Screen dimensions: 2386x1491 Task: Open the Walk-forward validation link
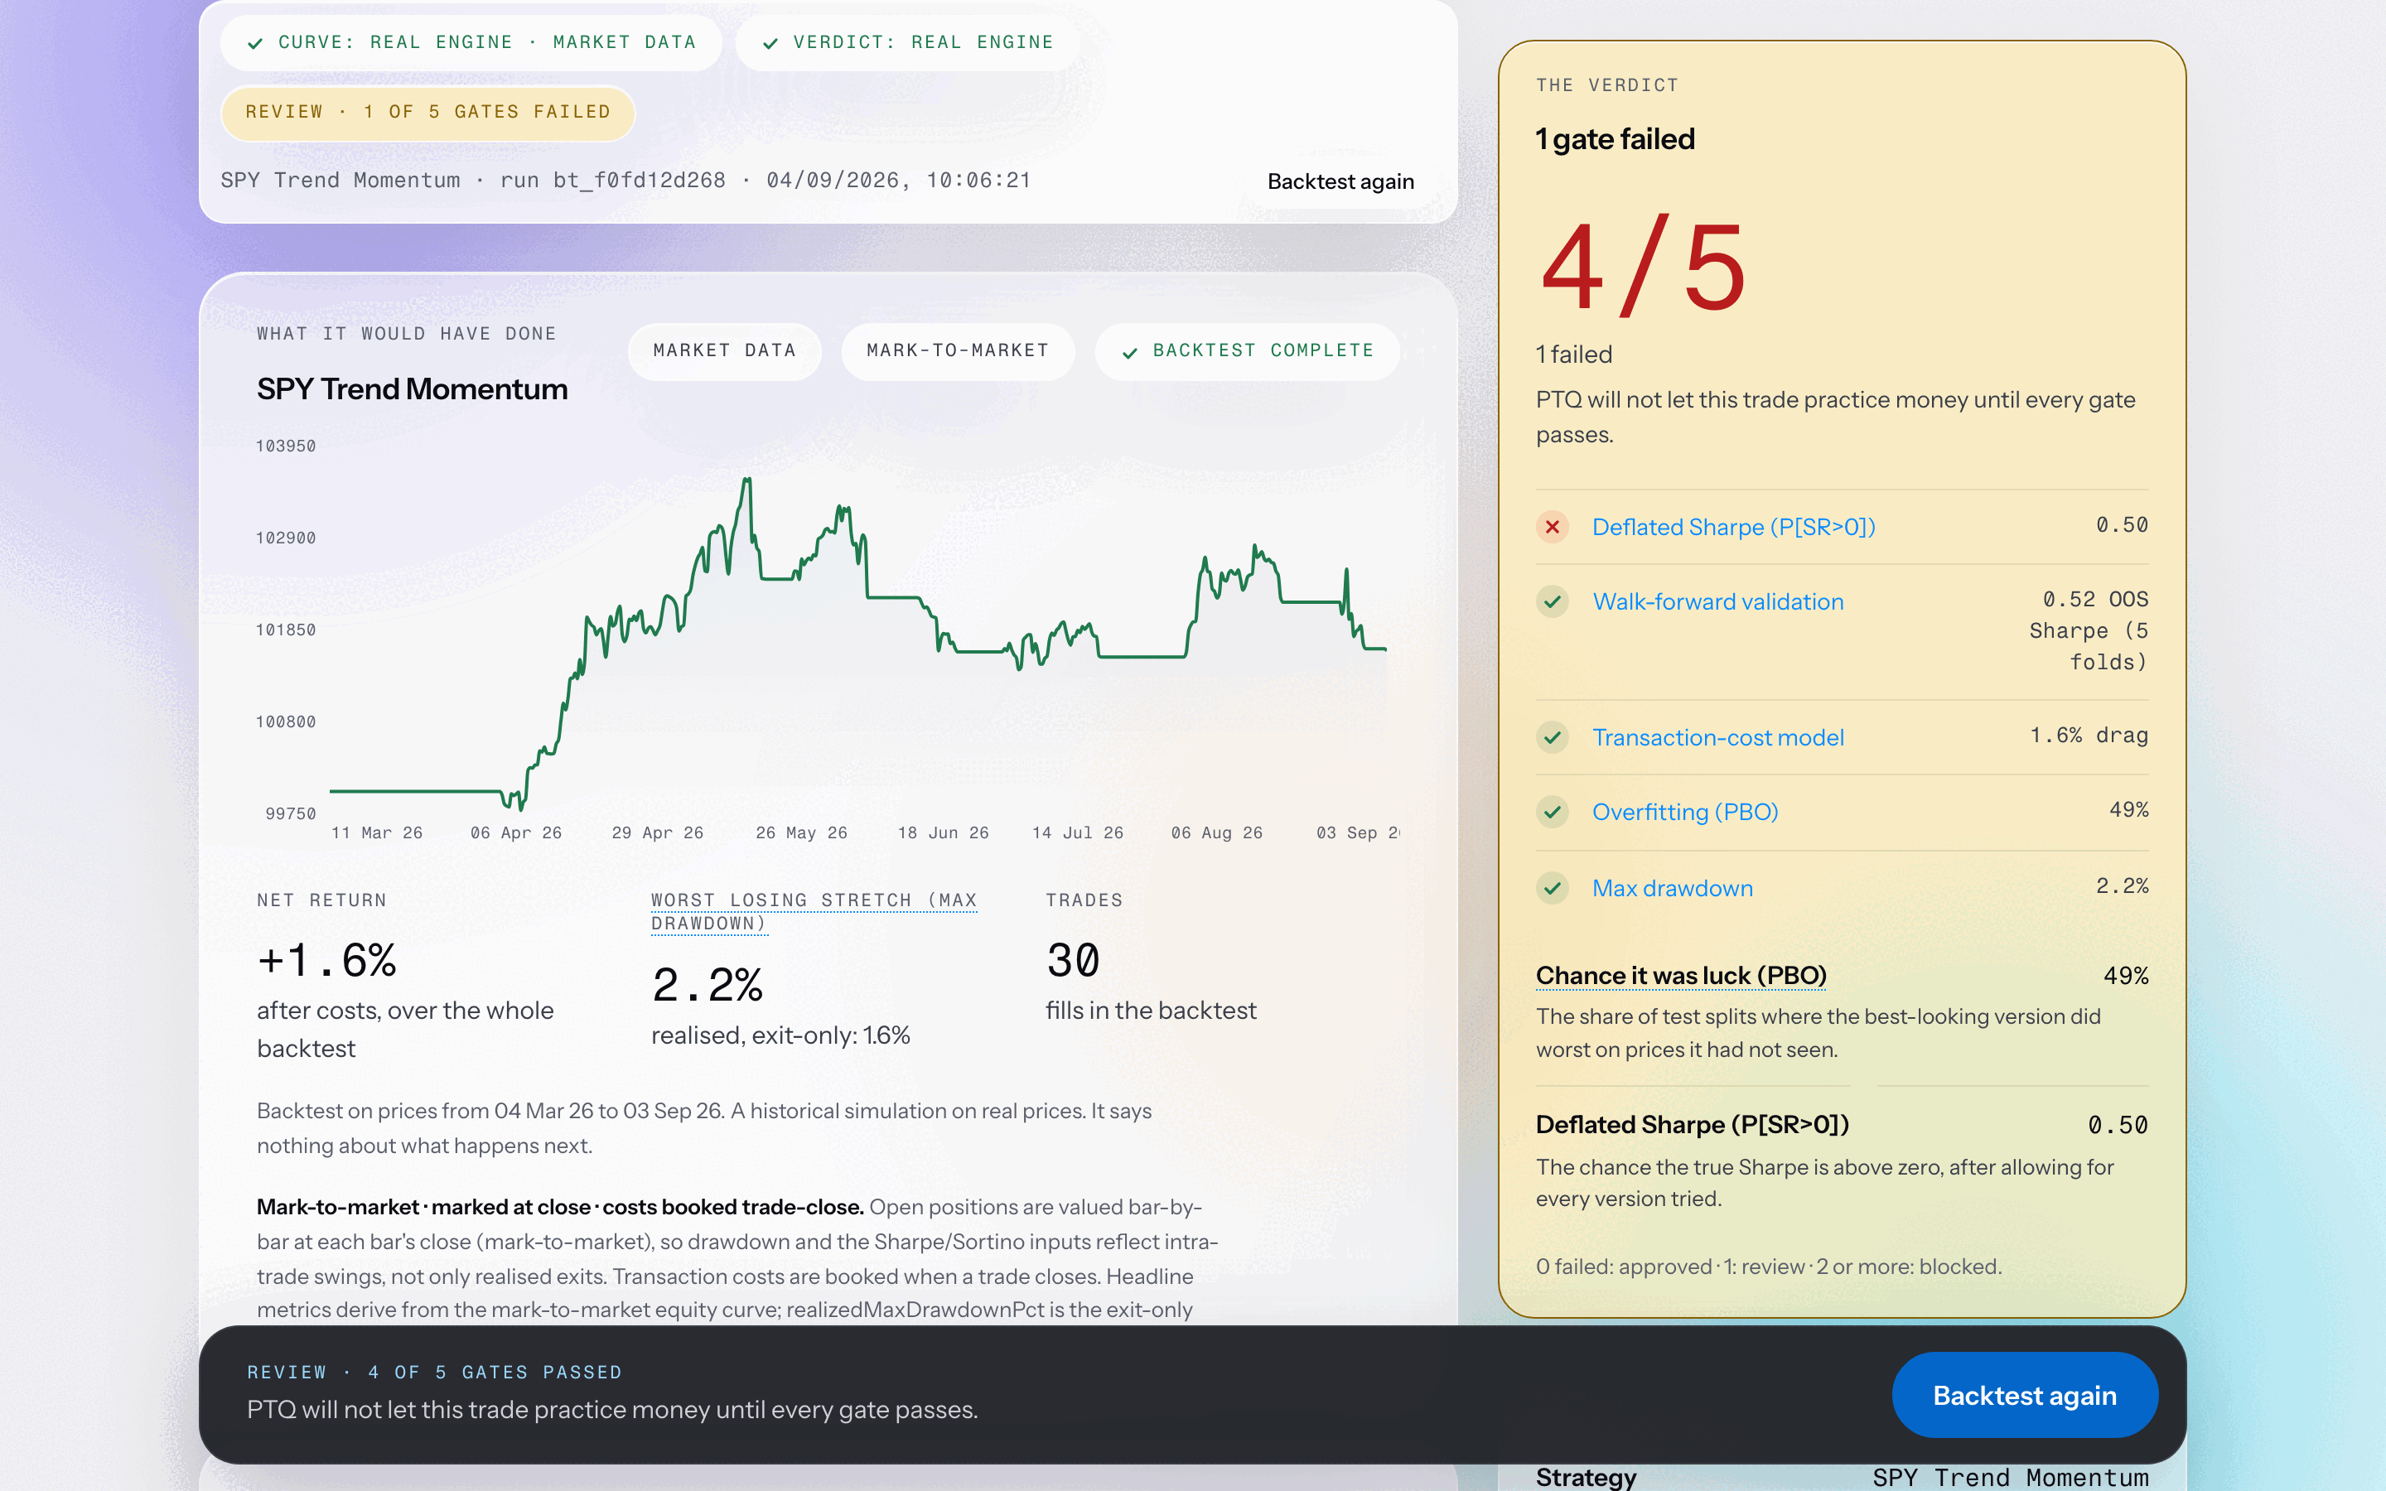[x=1717, y=601]
